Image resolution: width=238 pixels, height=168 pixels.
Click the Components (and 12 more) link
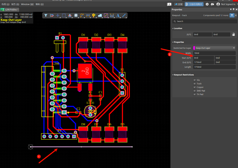[x=216, y=15]
